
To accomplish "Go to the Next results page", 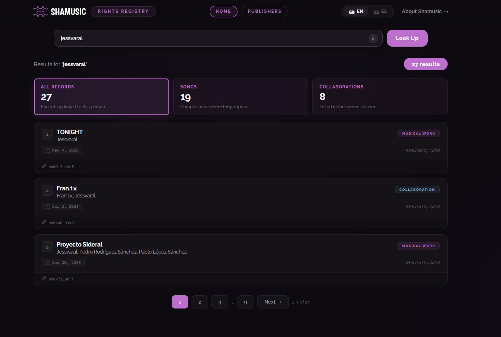I will pos(273,302).
